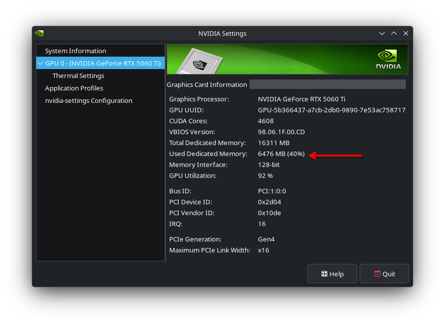Click the GPU Utilization: label
The image size is (445, 325).
point(192,176)
